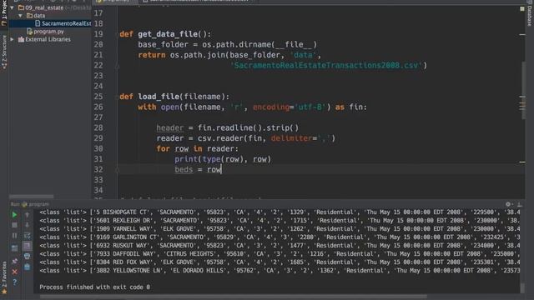Click the console vertical scrollbar
The image size is (534, 300).
[522, 287]
